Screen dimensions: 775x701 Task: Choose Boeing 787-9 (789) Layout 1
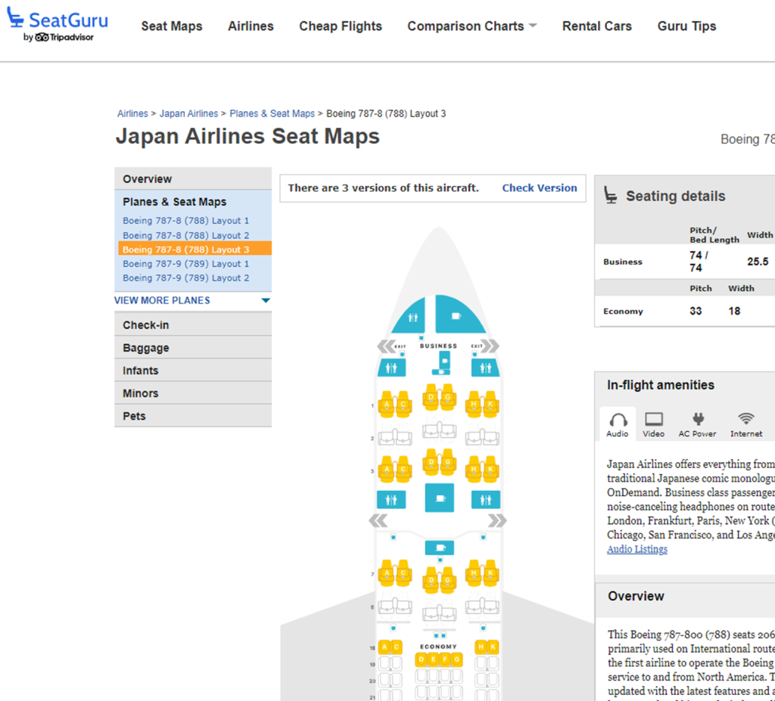[186, 264]
